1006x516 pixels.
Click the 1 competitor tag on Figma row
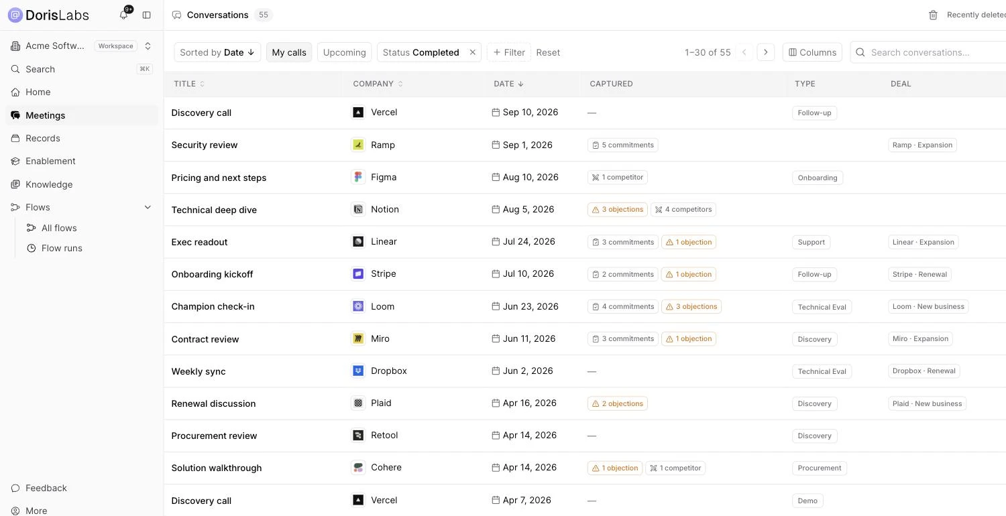point(617,177)
